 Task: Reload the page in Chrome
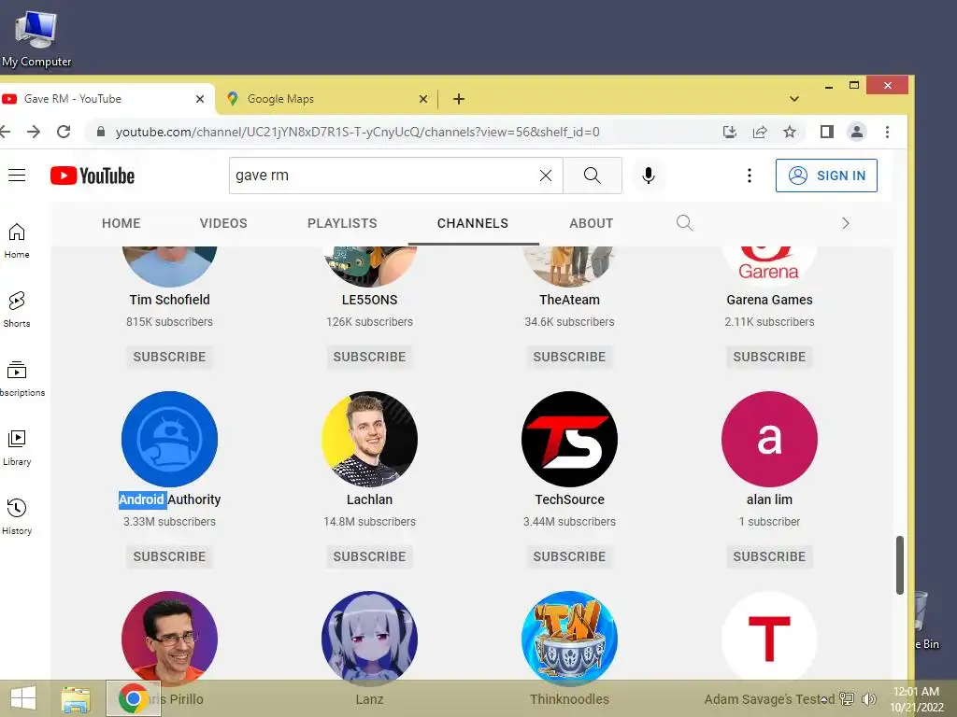point(64,132)
